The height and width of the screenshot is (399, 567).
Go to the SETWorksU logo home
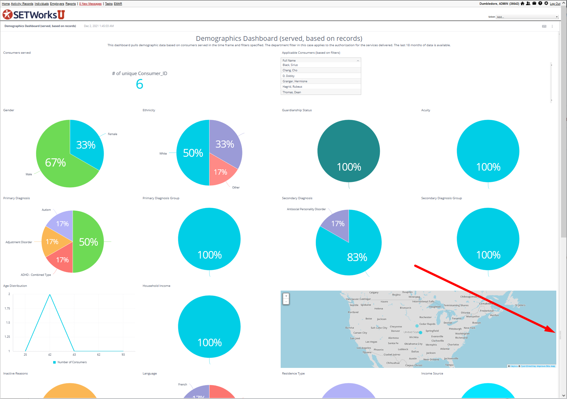pyautogui.click(x=34, y=15)
